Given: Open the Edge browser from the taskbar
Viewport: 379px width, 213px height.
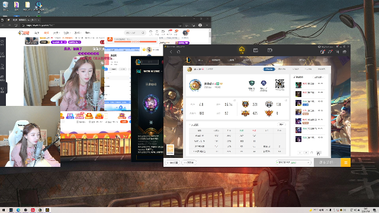Looking at the screenshot, I should [18, 210].
